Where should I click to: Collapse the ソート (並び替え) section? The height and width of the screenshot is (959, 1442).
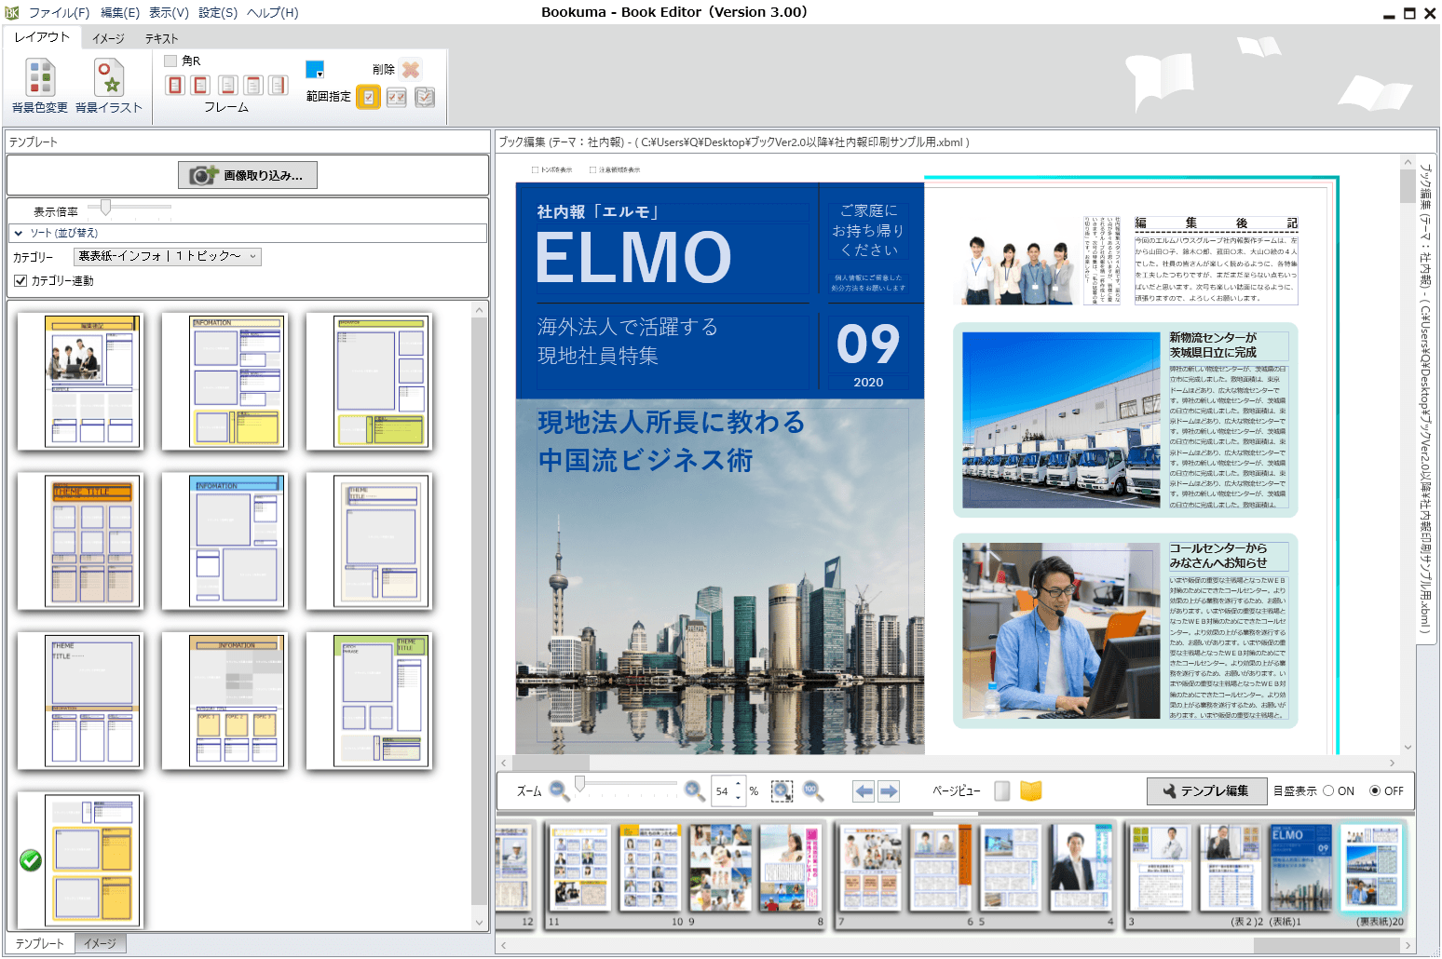click(19, 233)
